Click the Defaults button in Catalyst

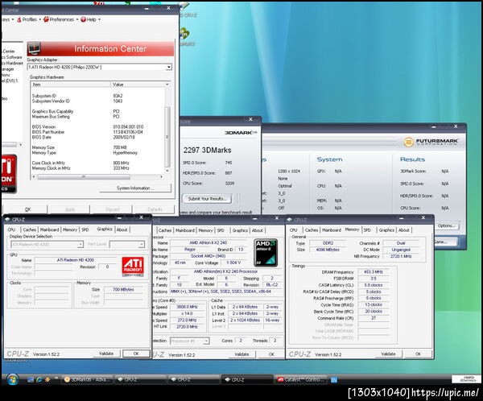pyautogui.click(x=155, y=209)
